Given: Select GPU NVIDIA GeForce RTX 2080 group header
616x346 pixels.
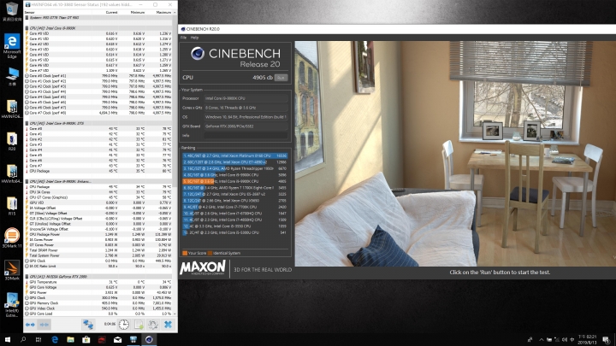Looking at the screenshot, I should [98, 277].
